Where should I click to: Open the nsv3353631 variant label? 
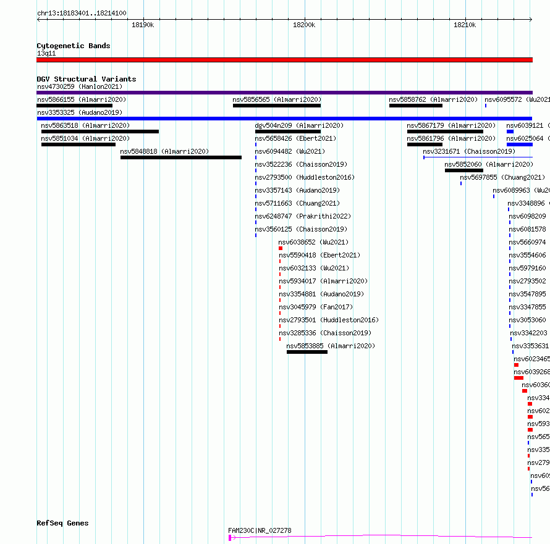click(530, 346)
